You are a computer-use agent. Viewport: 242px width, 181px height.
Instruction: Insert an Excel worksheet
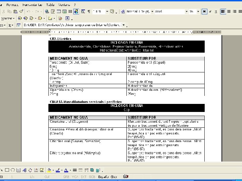click(65, 11)
